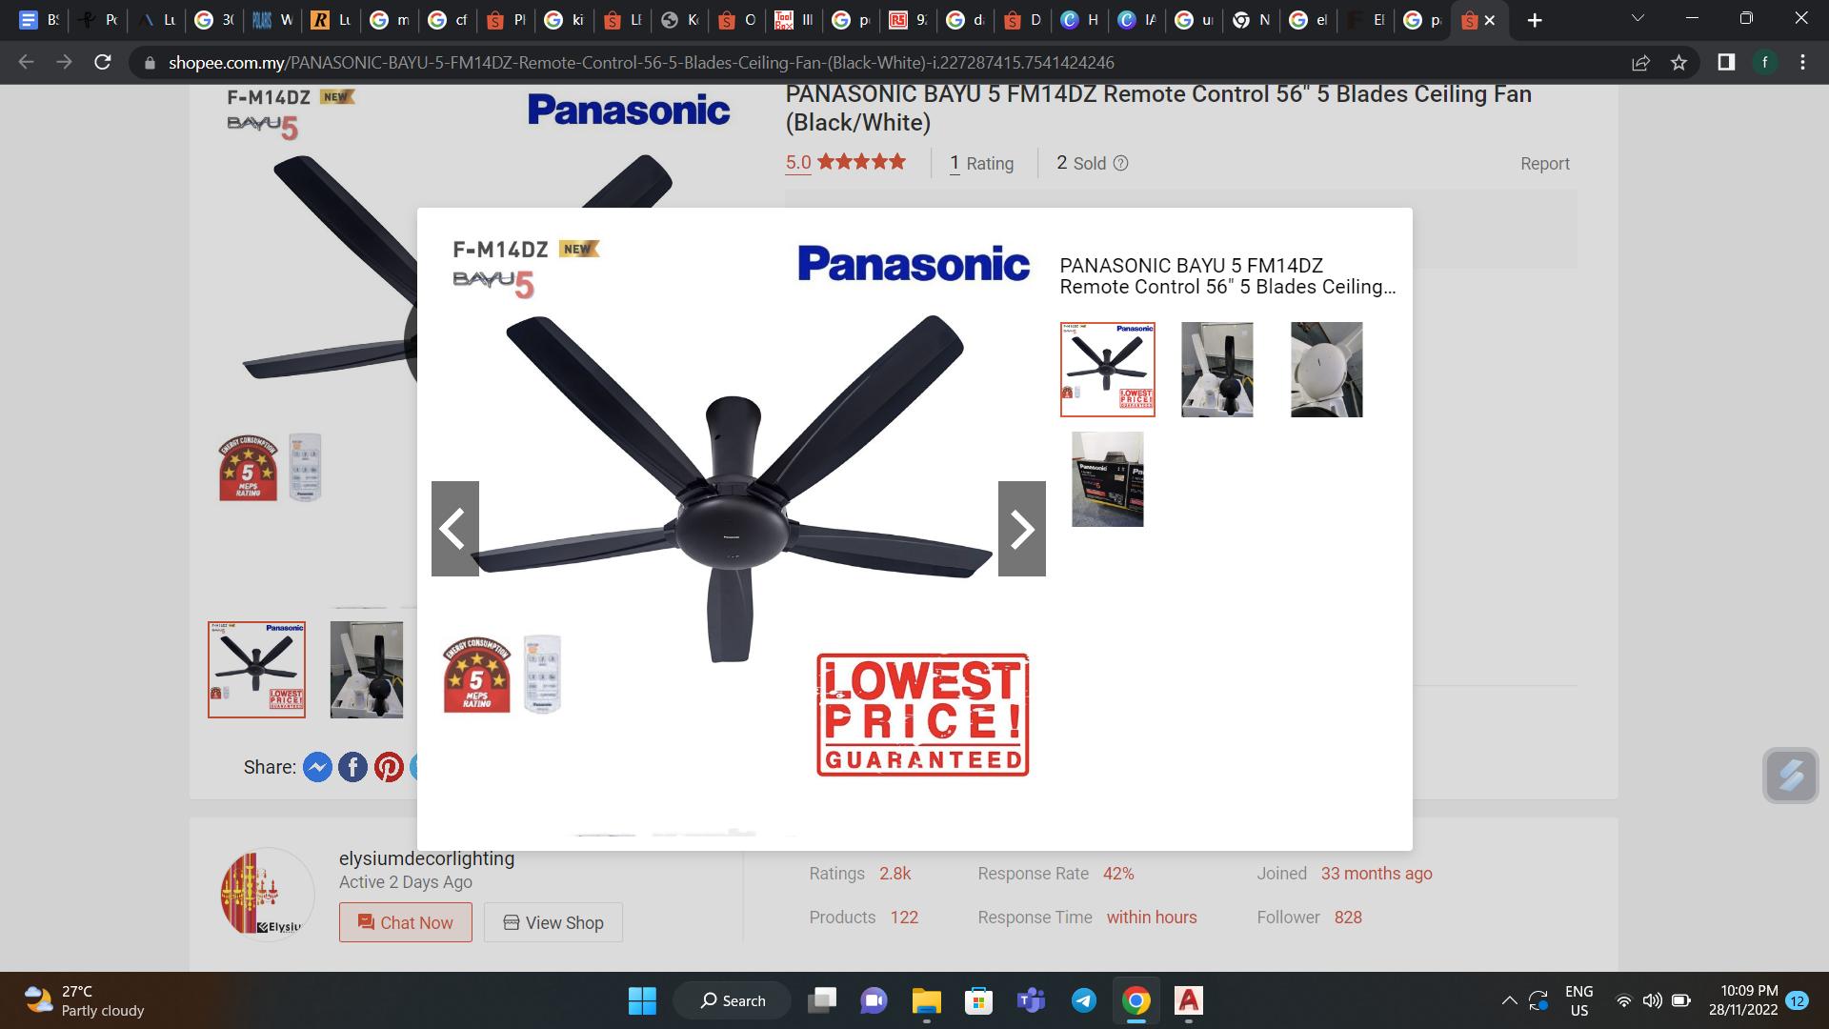Click the next image arrow in gallery

pos(1021,529)
